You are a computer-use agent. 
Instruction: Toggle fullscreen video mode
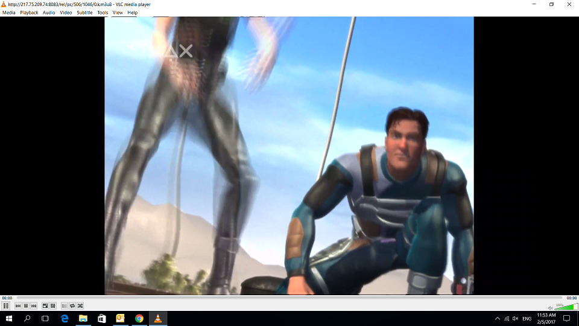45,305
